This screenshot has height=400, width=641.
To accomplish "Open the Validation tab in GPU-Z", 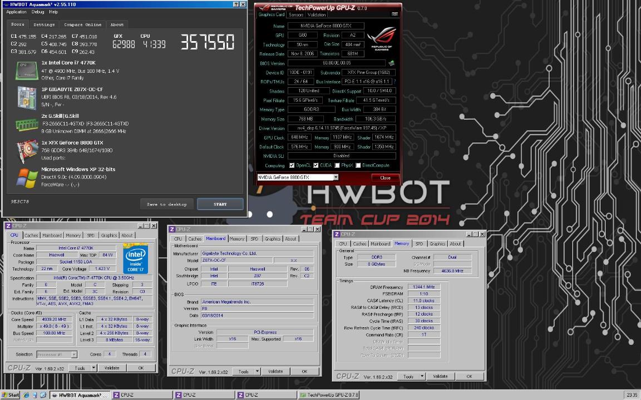I will [x=317, y=14].
